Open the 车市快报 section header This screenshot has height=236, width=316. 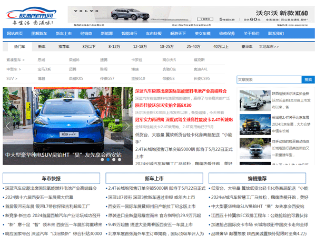click(51, 178)
